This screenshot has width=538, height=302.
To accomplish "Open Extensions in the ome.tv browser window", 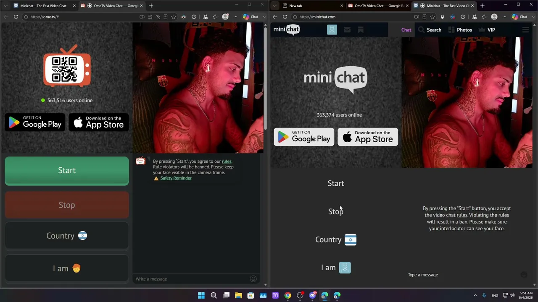I will coord(194,17).
